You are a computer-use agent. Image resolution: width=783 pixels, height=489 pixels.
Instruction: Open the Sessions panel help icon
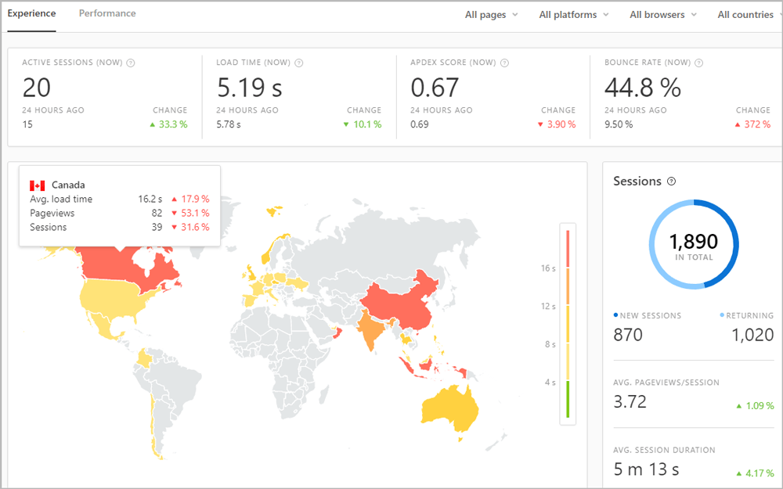pyautogui.click(x=671, y=181)
